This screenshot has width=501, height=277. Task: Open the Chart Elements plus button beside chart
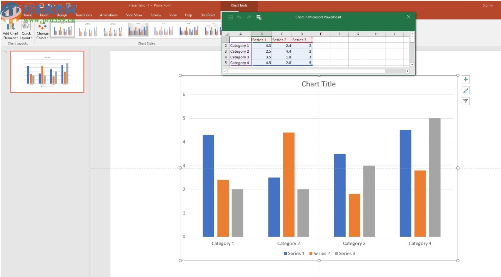point(466,80)
